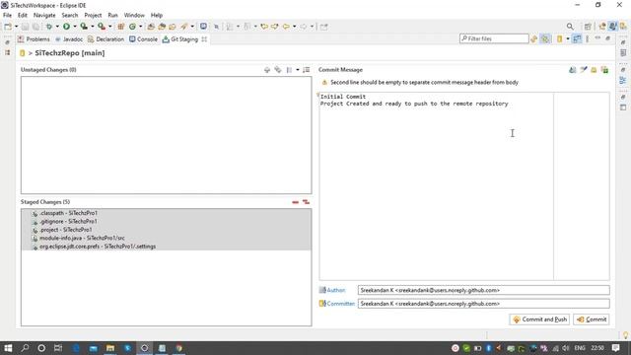
Task: Click the Unstaged Changes sort/collapse icon
Action: tap(307, 70)
